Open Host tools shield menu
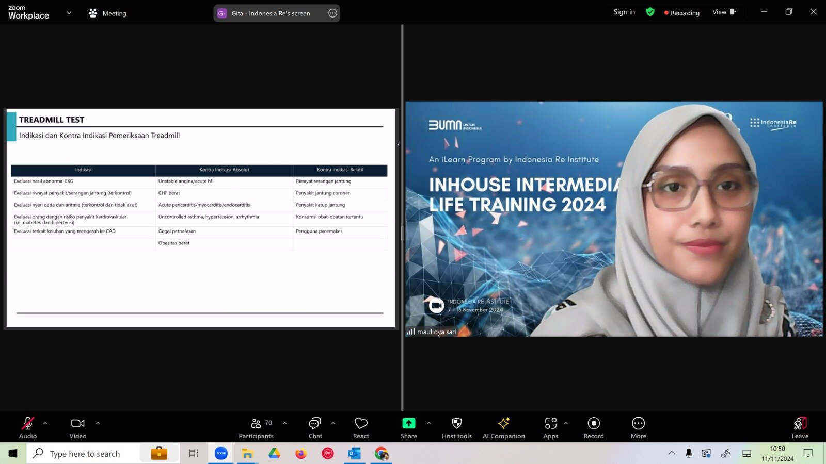This screenshot has width=826, height=464. [457, 428]
